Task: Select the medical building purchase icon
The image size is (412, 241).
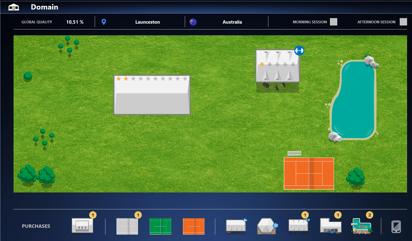Action: pyautogui.click(x=236, y=226)
